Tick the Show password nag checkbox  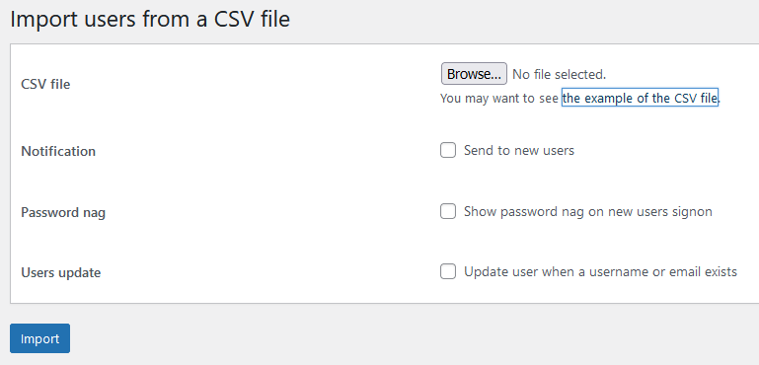click(448, 211)
